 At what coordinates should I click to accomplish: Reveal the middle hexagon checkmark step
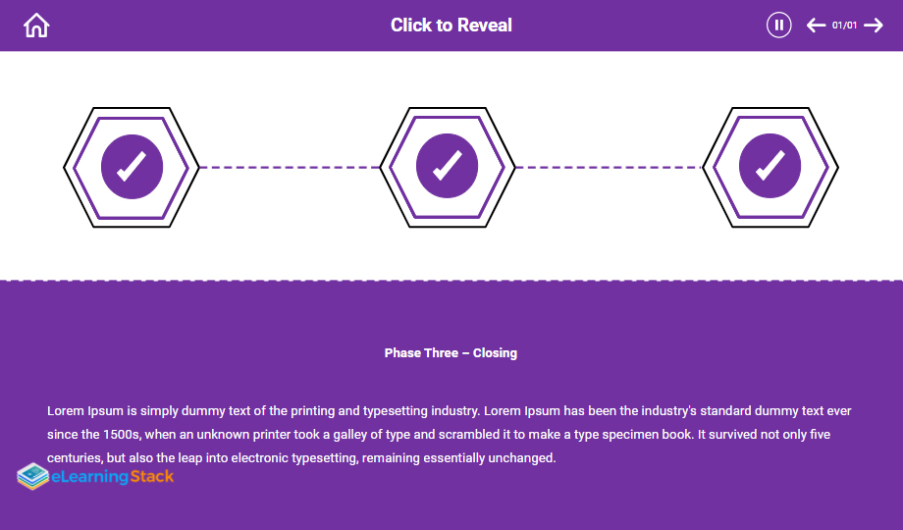(x=448, y=168)
